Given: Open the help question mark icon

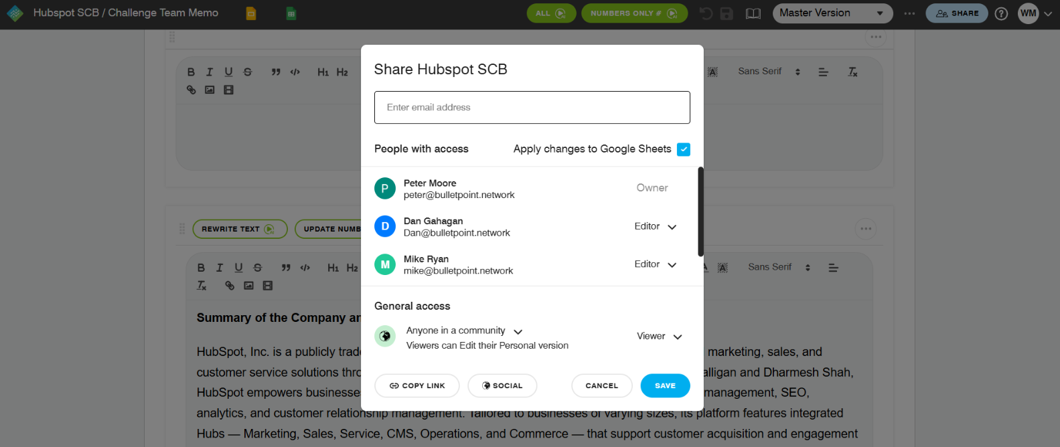Looking at the screenshot, I should [x=1001, y=13].
